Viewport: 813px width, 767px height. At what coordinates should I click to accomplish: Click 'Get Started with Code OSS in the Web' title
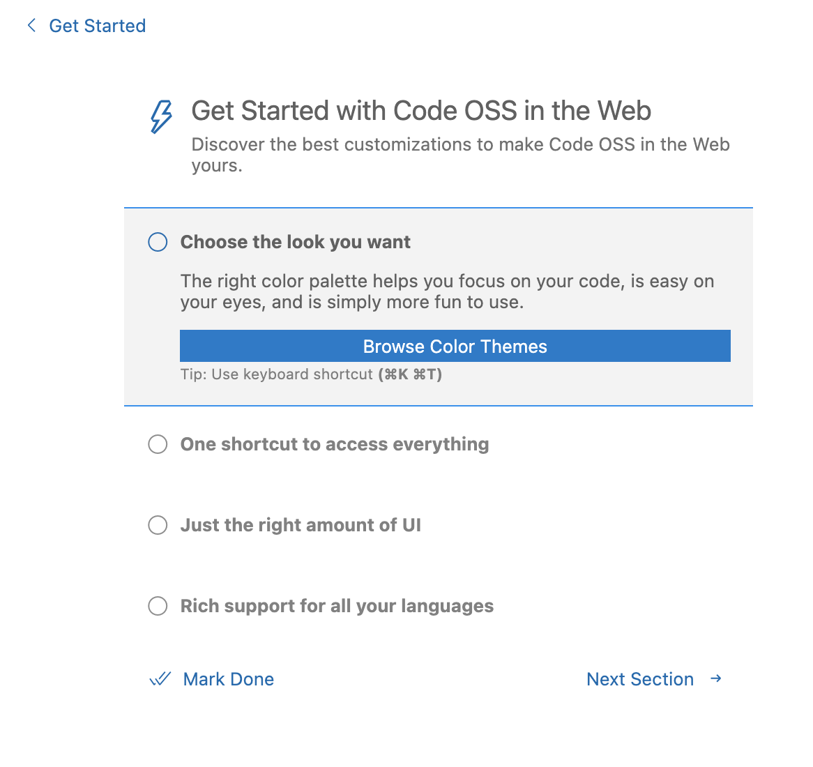(420, 111)
